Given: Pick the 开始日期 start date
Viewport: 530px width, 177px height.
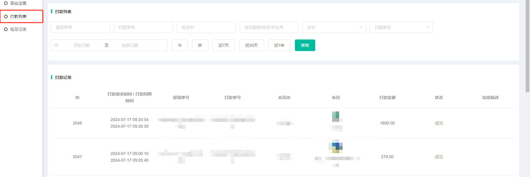Looking at the screenshot, I should [x=82, y=45].
